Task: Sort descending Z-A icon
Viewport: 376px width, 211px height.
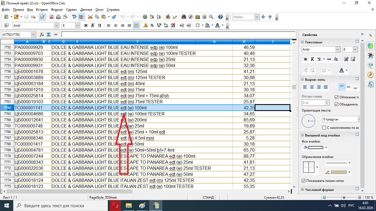Action: [159, 17]
